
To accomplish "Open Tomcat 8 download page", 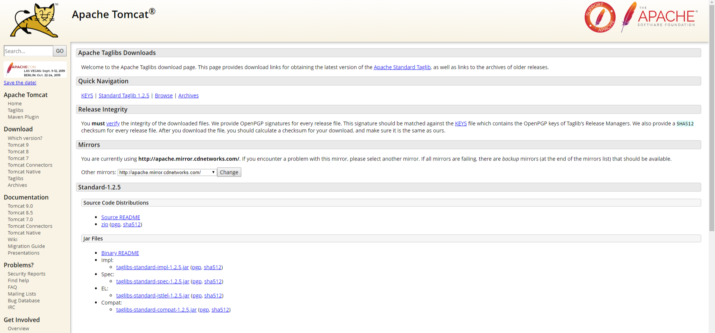I will point(18,152).
